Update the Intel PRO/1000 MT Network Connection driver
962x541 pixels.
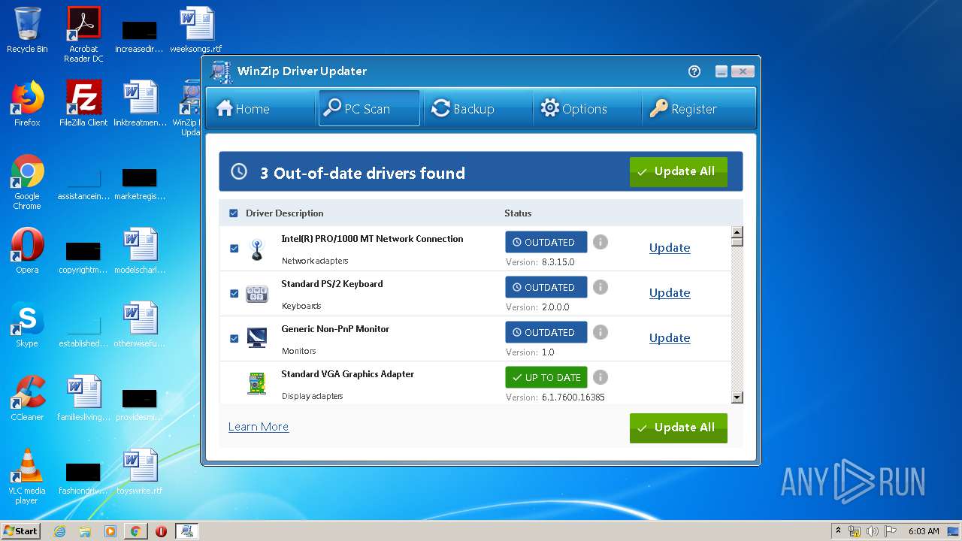pos(670,248)
